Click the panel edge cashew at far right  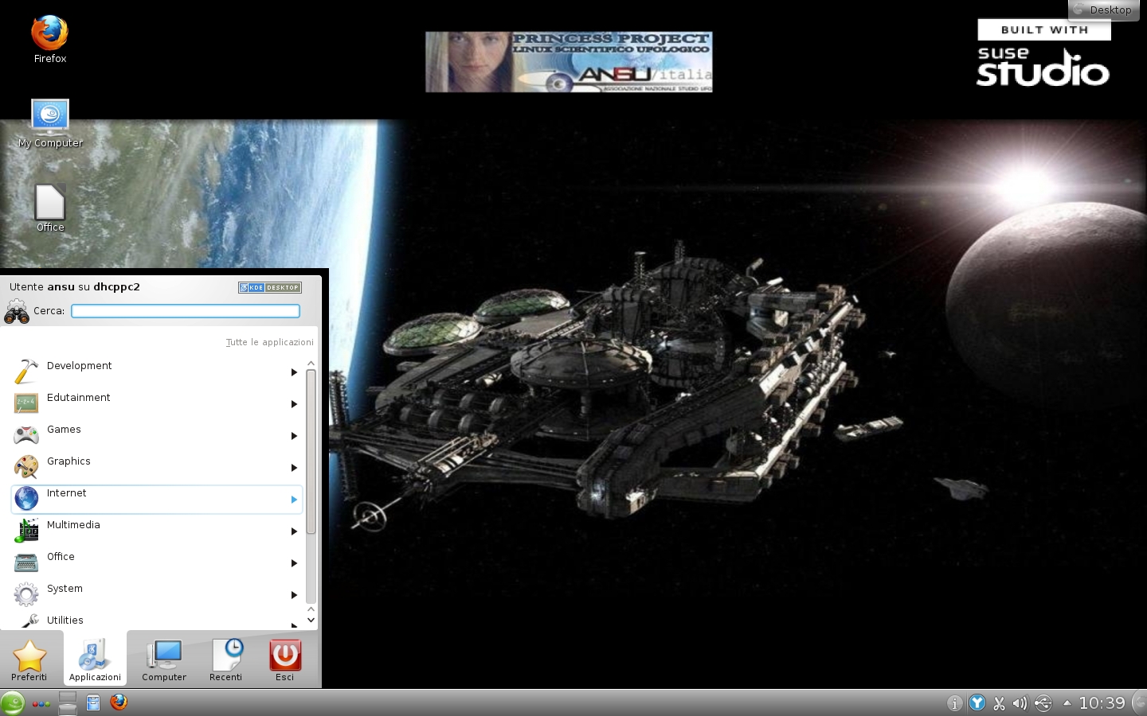(1140, 703)
